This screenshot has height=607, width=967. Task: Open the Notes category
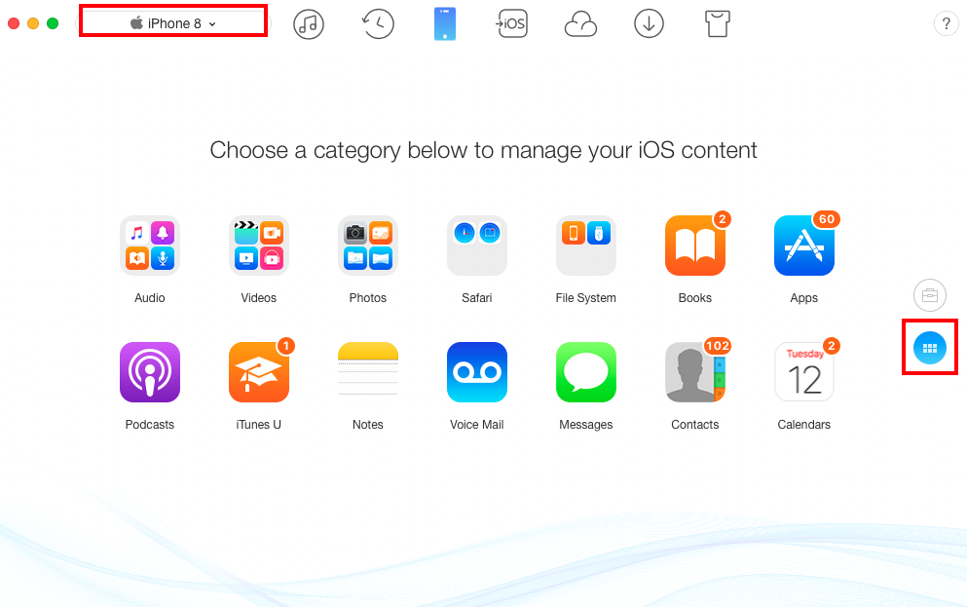(x=368, y=372)
